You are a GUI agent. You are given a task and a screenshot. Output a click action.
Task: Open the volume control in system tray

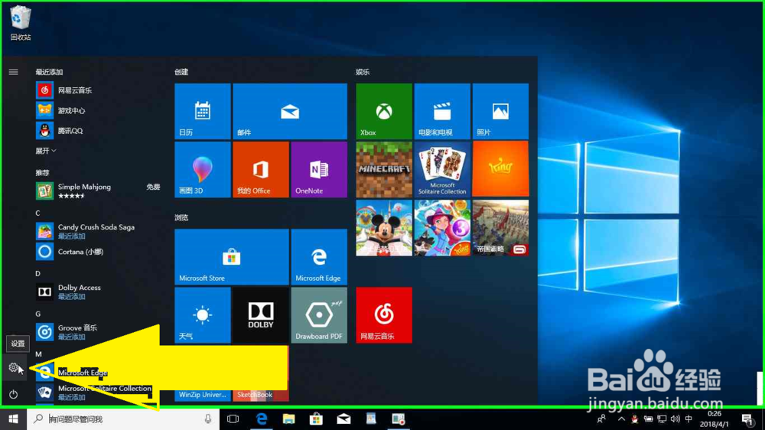click(x=675, y=419)
